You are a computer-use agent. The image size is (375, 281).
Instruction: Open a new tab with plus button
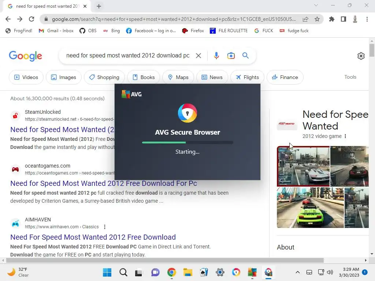coord(99,6)
